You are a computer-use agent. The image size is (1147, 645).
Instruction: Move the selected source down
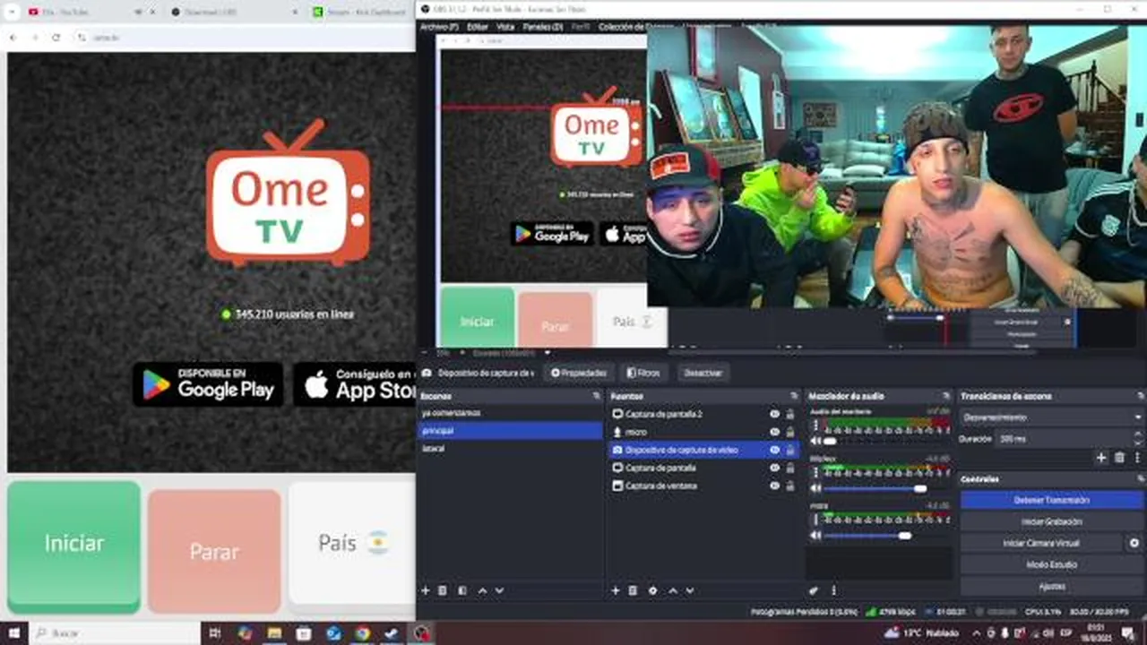point(689,590)
